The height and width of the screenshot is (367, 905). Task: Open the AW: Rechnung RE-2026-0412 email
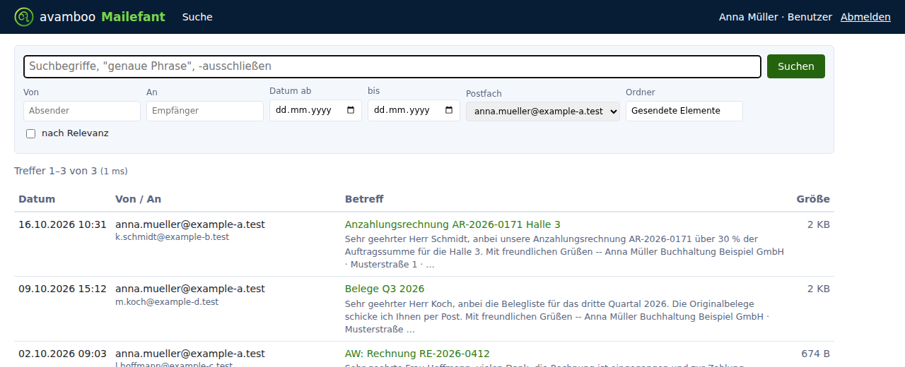pos(417,354)
